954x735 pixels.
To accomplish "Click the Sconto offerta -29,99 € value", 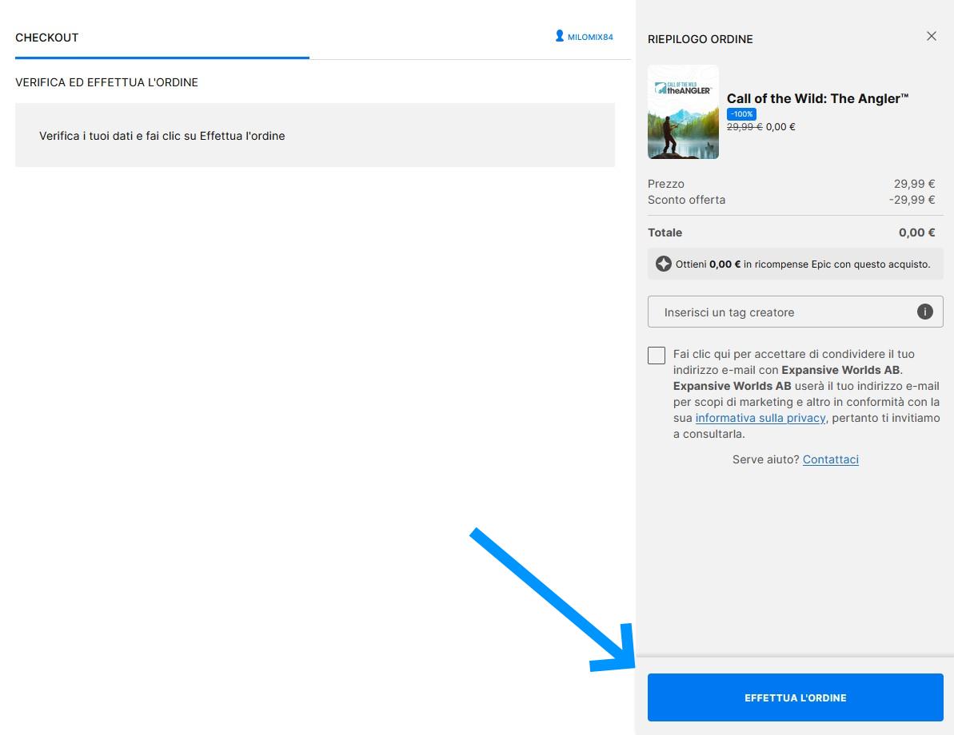I will click(x=912, y=200).
